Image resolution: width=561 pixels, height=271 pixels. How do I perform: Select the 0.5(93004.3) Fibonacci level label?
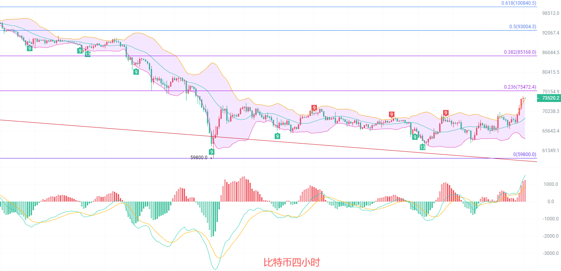pos(522,27)
